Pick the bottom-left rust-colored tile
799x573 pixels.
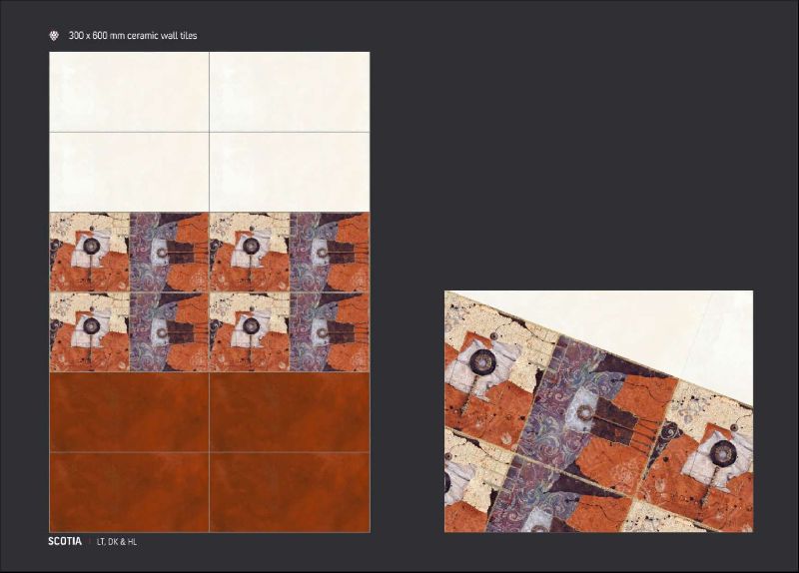(129, 491)
